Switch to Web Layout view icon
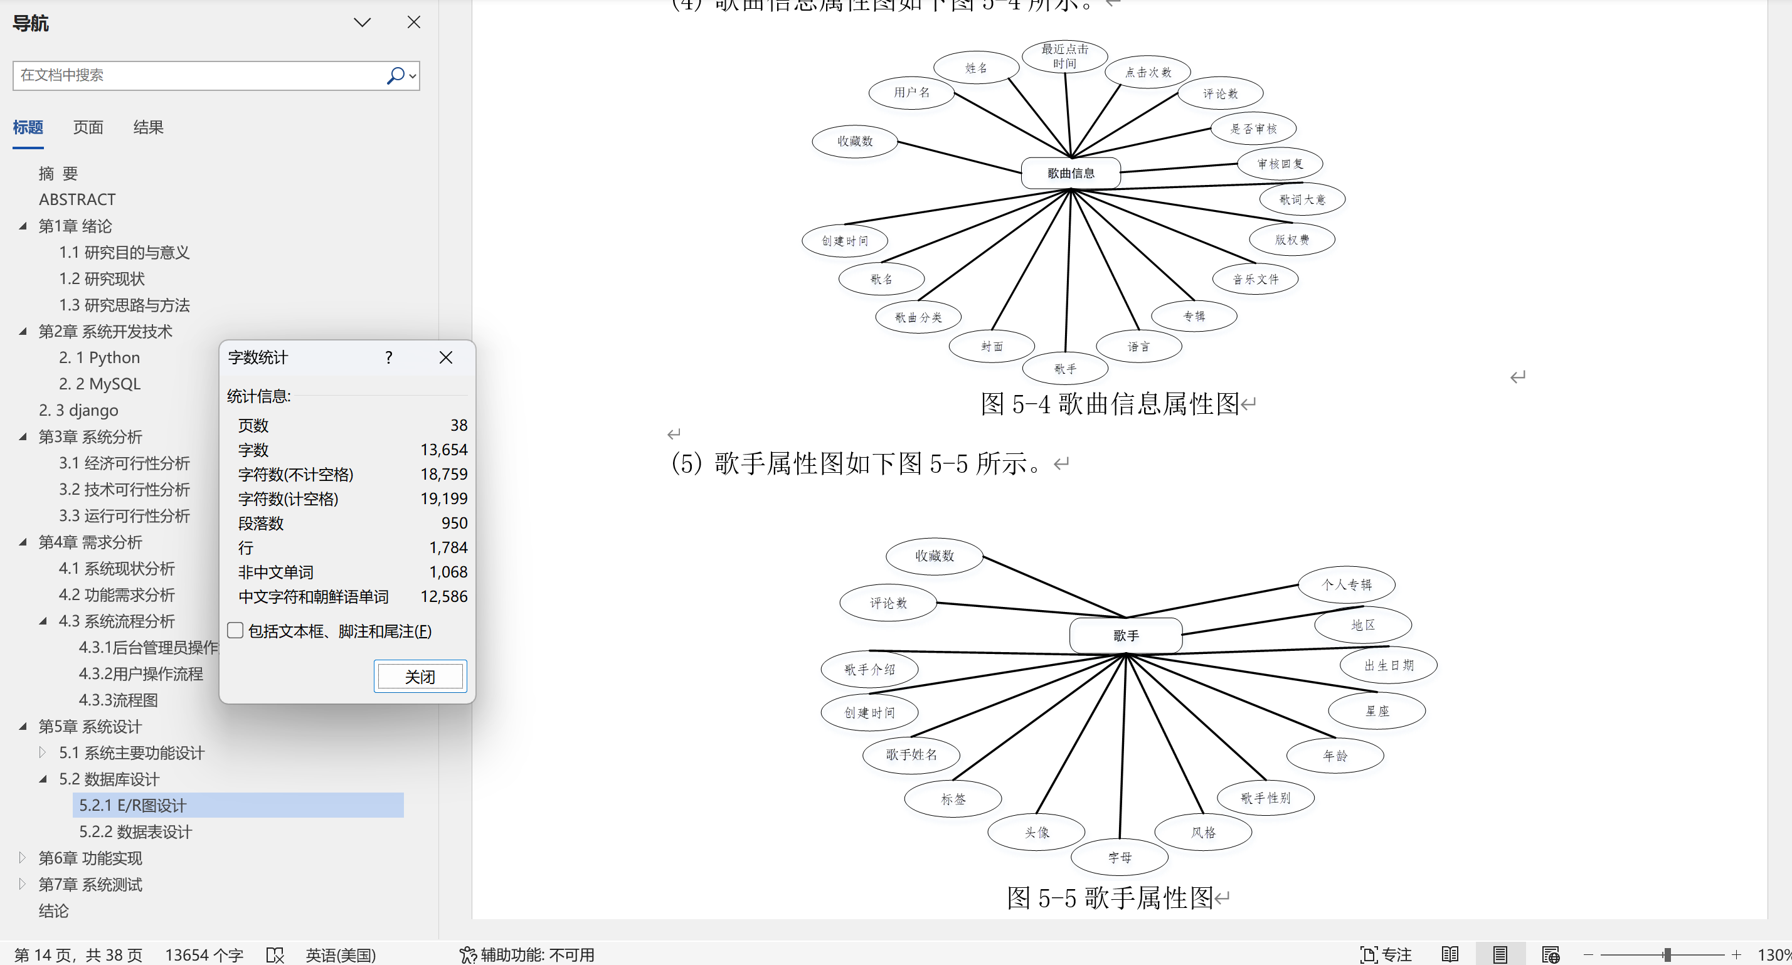The height and width of the screenshot is (965, 1792). pos(1551,954)
